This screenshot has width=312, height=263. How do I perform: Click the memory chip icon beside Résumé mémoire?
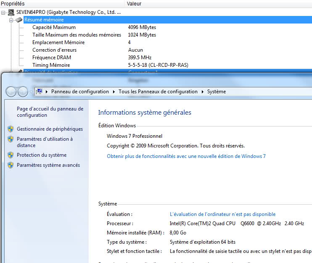19,20
